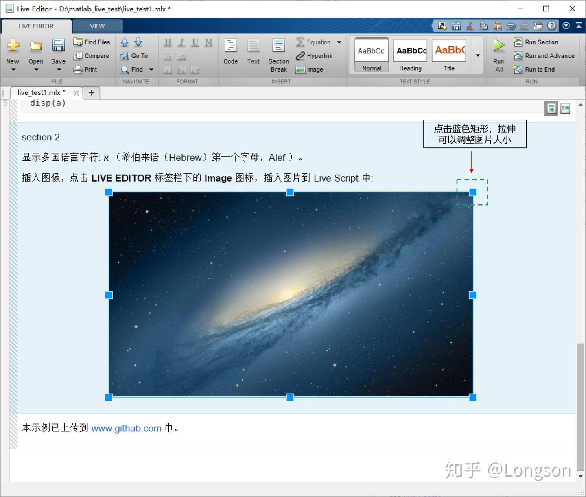Screen dimensions: 586x497
Task: Open the Equation dropdown arrow
Action: [x=339, y=42]
